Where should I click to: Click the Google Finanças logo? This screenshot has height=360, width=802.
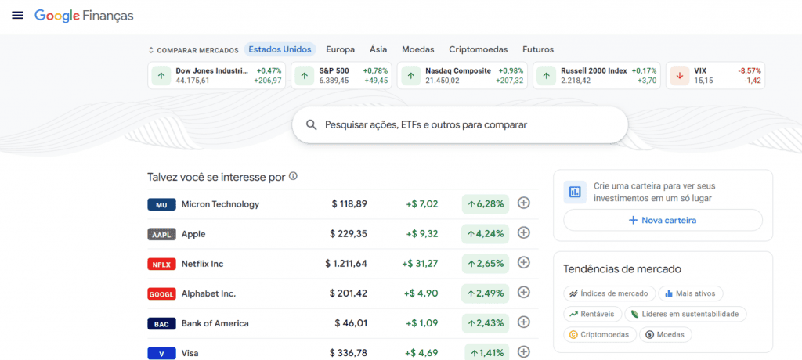click(x=84, y=16)
